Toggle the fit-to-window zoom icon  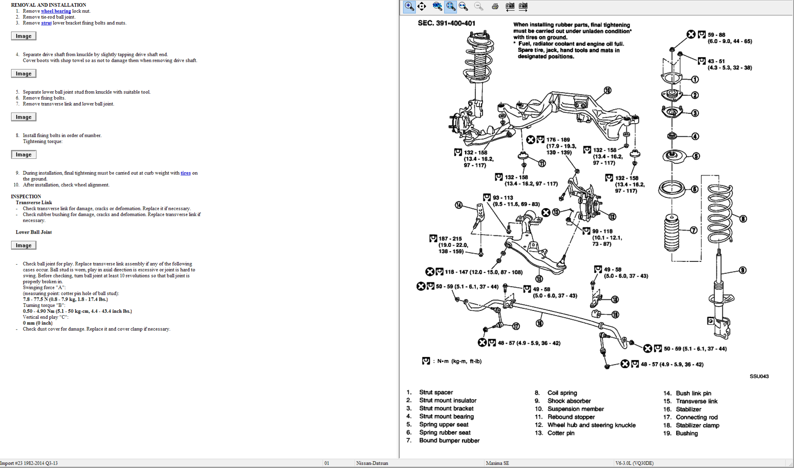pyautogui.click(x=450, y=6)
